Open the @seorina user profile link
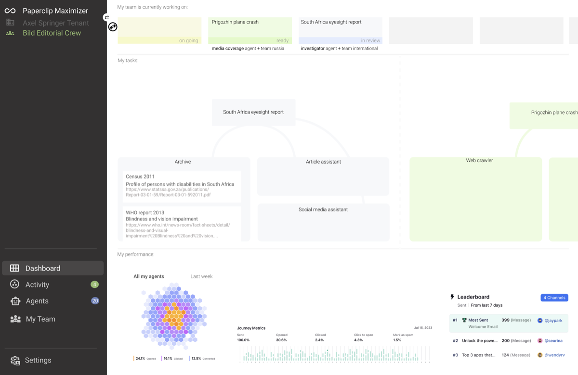The height and width of the screenshot is (375, 578). pyautogui.click(x=553, y=340)
